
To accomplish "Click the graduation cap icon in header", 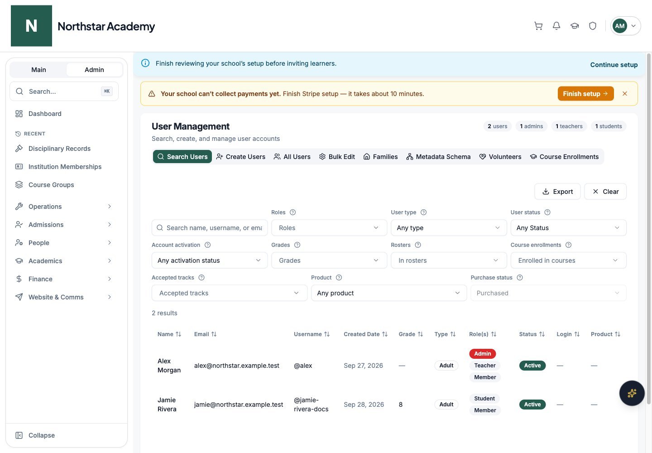I will click(575, 26).
